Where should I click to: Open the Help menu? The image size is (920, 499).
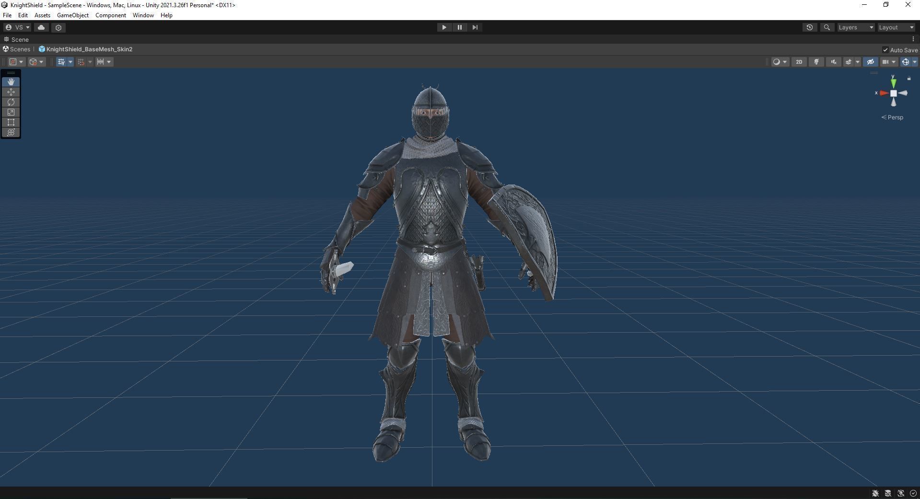tap(166, 15)
